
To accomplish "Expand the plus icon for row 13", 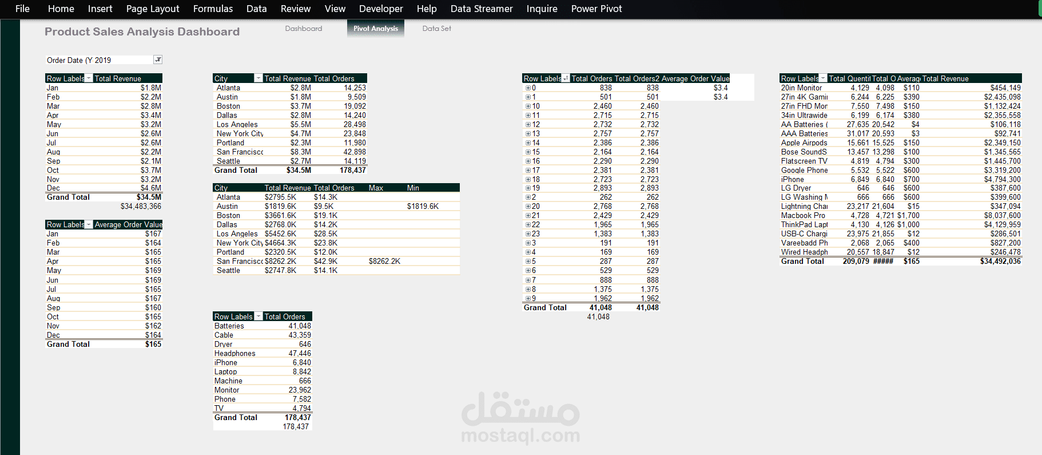I will 528,134.
